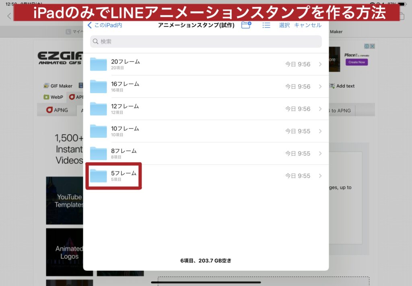This screenshot has height=286, width=412.
Task: Click the 16フレーム folder name text
Action: point(125,84)
